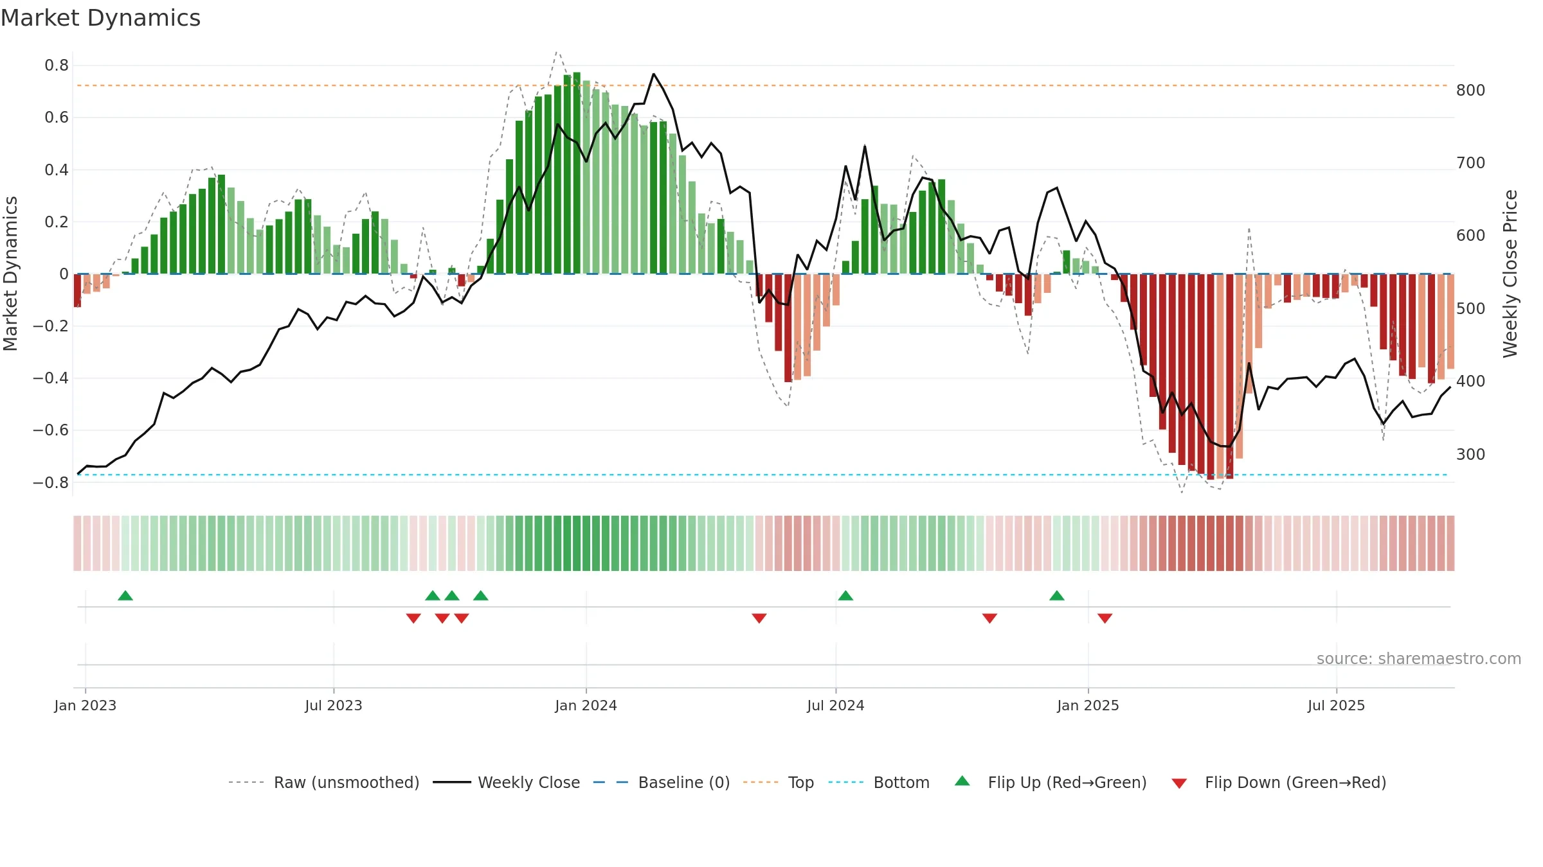Select the Flip Up marker just after Jul 2024

(x=845, y=595)
